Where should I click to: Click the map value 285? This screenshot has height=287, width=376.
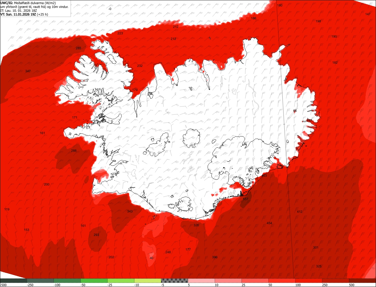pyautogui.click(x=78, y=48)
